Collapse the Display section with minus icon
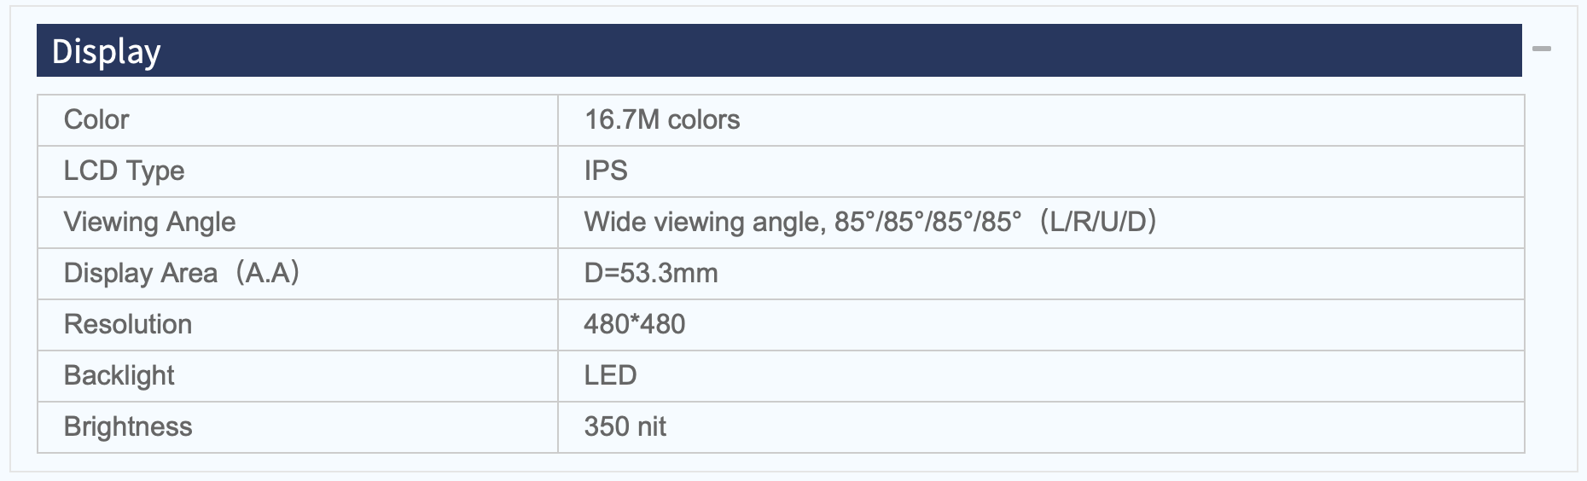This screenshot has height=481, width=1587. [1541, 49]
